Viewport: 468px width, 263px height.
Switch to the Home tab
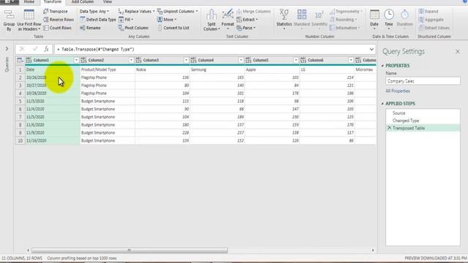click(x=29, y=1)
